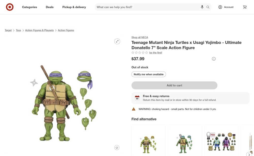This screenshot has width=254, height=156.
Task: Click the choking hazard warning triangle
Action: coord(133,109)
